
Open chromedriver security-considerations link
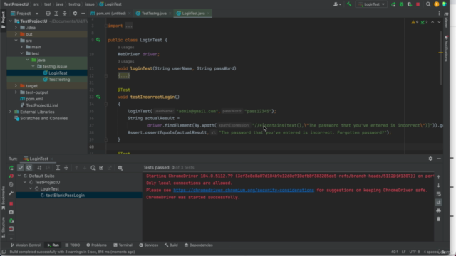point(244,190)
